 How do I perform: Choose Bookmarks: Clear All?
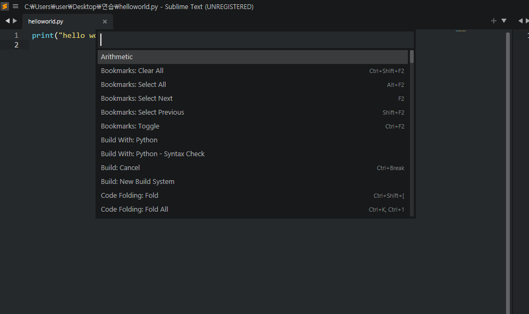click(252, 71)
